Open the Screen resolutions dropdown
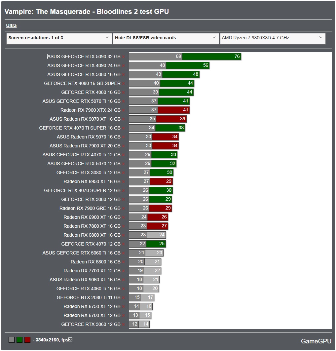The image size is (336, 351). point(59,38)
